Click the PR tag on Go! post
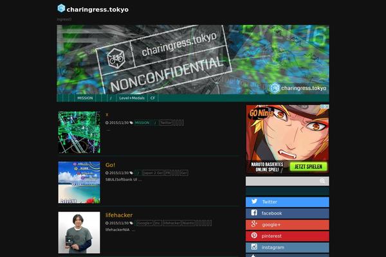This screenshot has height=257, width=386. 168,173
